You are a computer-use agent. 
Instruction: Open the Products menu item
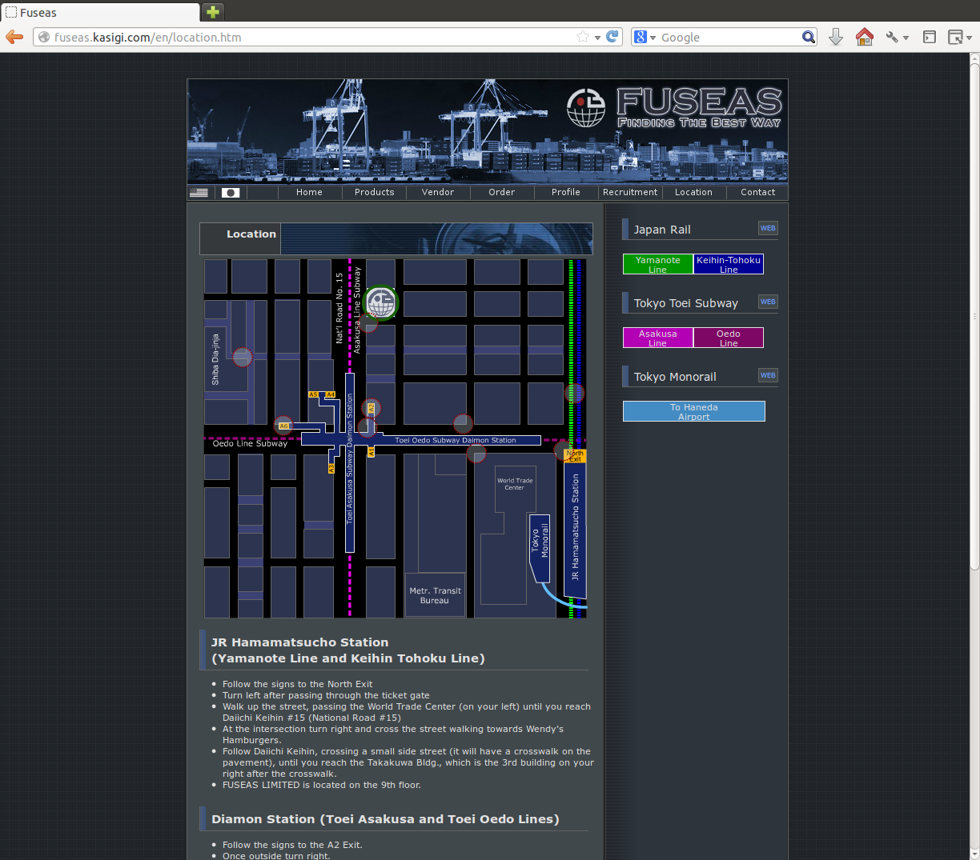(x=374, y=192)
